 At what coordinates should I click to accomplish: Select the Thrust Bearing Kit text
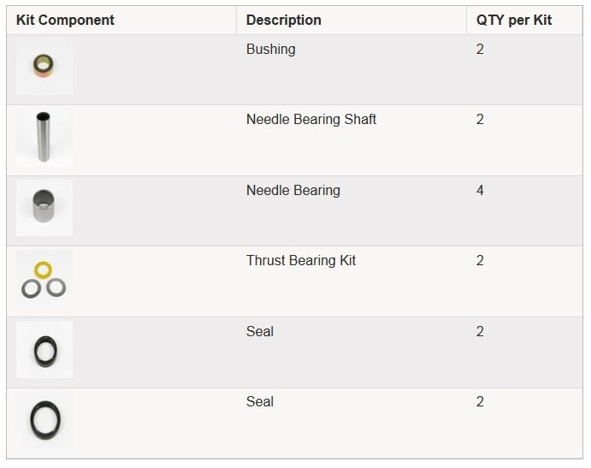click(301, 261)
